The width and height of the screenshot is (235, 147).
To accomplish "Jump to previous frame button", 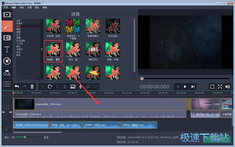I will click(178, 87).
